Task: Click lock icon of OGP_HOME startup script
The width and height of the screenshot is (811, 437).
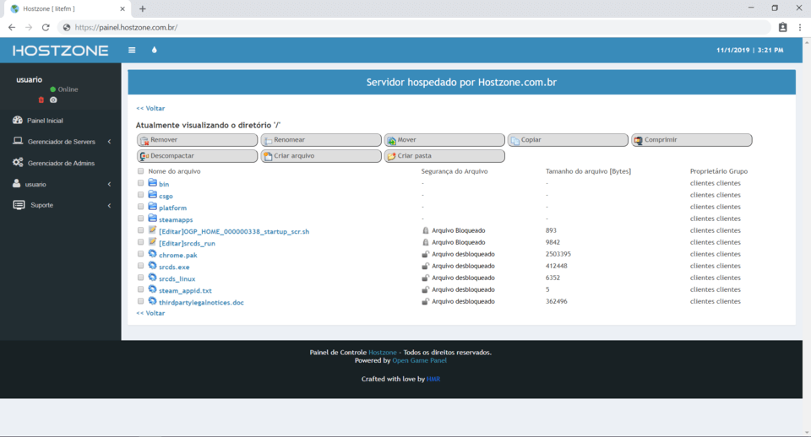Action: pos(425,230)
